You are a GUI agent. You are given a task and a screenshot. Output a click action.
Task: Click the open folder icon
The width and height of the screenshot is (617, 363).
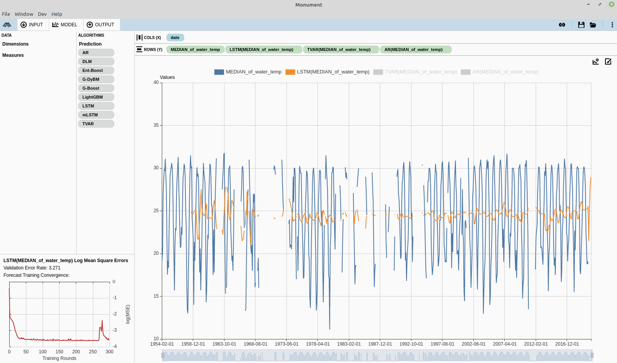click(x=593, y=25)
